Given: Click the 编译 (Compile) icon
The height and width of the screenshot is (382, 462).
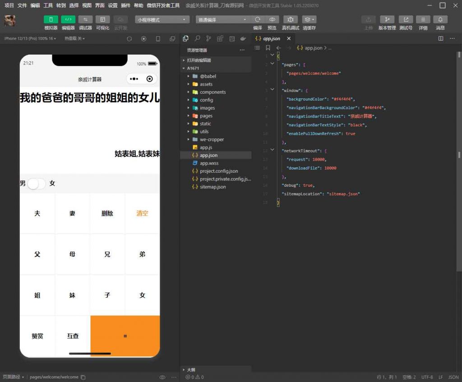Looking at the screenshot, I should click(258, 19).
